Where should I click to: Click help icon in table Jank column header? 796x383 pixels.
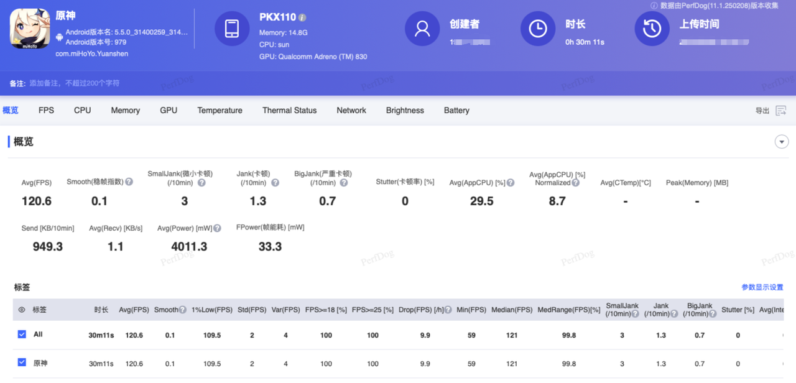pos(673,314)
